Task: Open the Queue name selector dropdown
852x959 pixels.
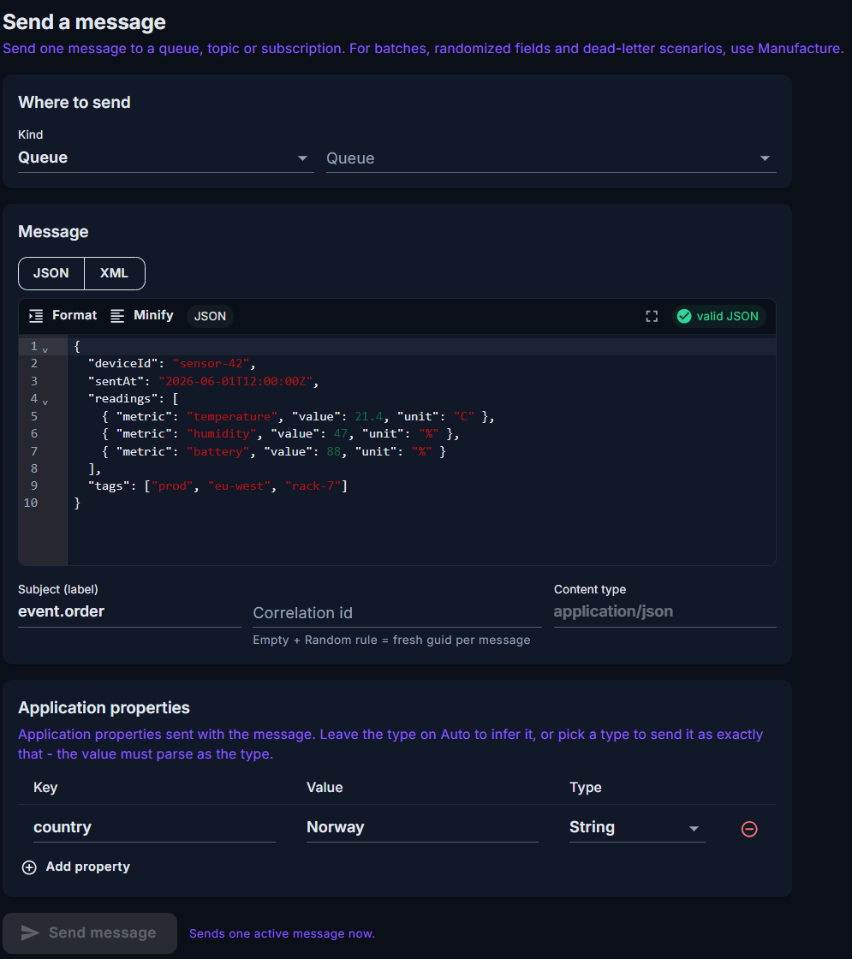Action: coord(551,158)
